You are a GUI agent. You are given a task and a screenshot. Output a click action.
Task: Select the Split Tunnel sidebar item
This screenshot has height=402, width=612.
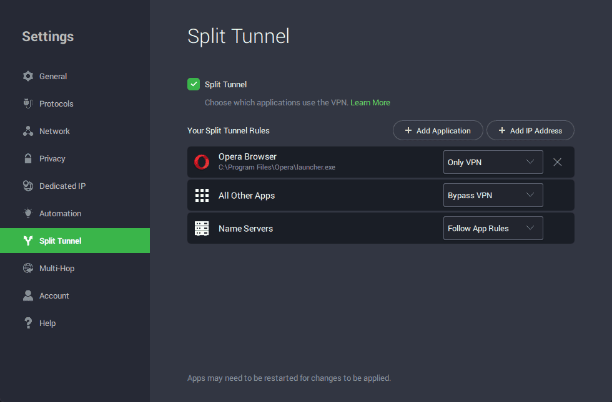[61, 241]
